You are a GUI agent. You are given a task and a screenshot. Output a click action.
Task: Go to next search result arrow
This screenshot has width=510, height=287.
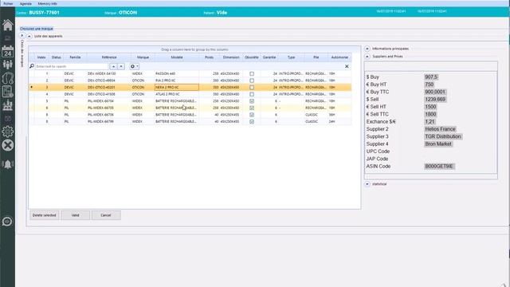[121, 66]
